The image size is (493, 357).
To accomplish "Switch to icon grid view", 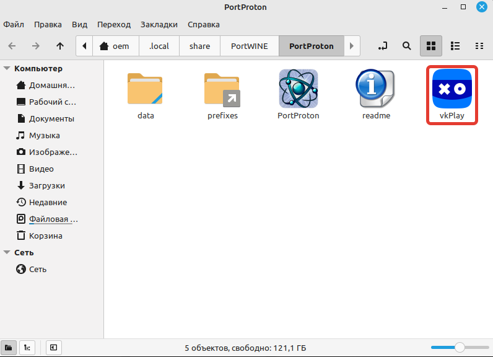I will click(x=430, y=46).
